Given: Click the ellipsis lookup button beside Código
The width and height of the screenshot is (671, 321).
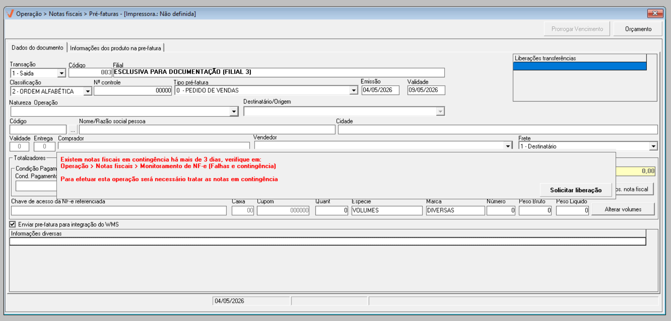Looking at the screenshot, I should point(72,130).
